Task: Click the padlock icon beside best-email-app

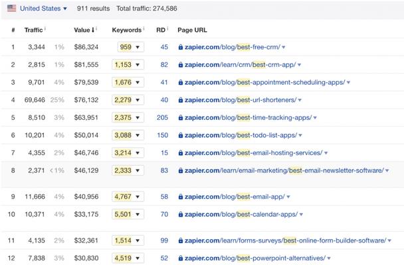Action: [181, 197]
